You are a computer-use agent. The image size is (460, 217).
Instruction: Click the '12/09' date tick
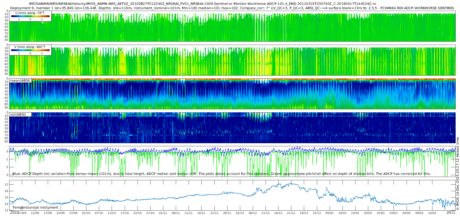(x=35, y=213)
